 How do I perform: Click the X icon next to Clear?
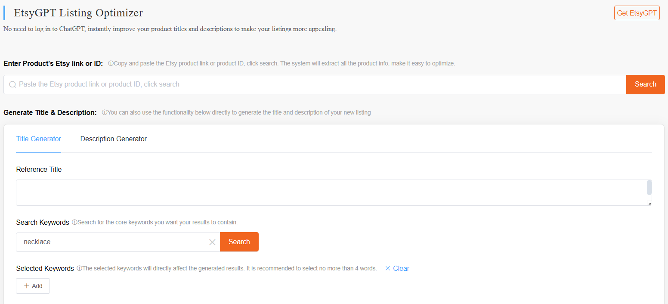tap(389, 268)
